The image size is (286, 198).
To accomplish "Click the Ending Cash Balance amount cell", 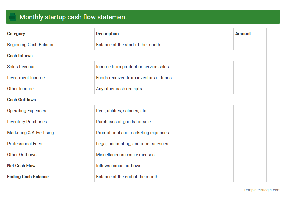I will pyautogui.click(x=250, y=177).
